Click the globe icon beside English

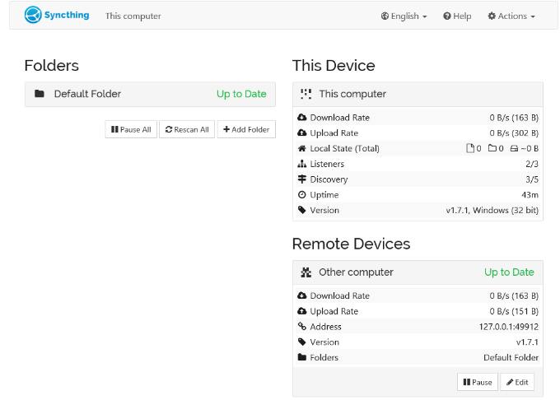point(385,16)
